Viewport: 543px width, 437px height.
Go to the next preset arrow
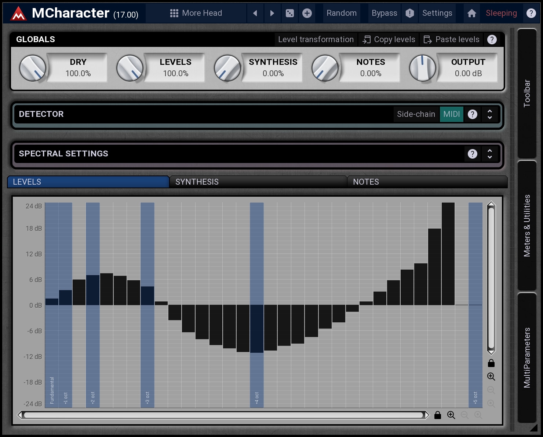point(272,13)
